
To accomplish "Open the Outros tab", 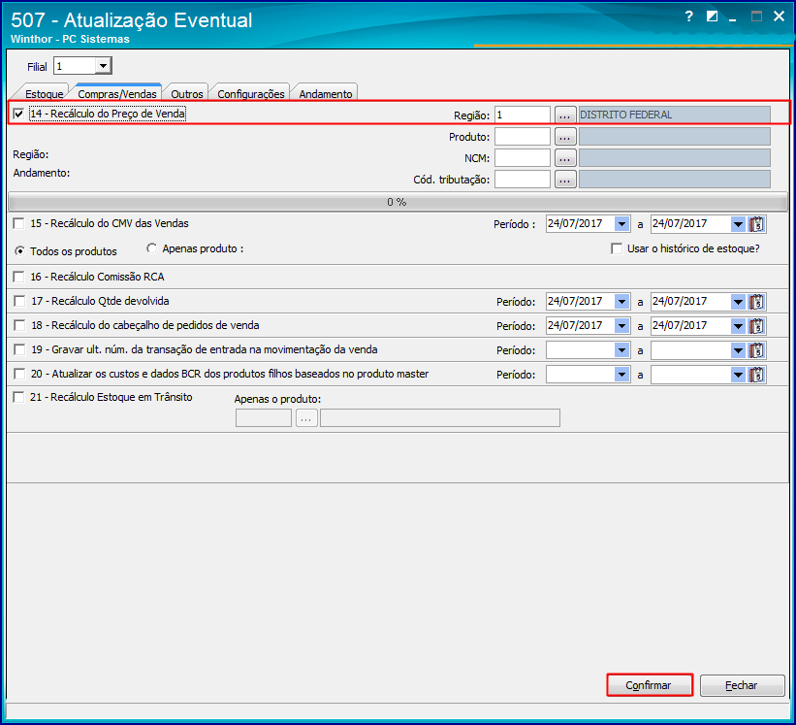I will pos(187,93).
